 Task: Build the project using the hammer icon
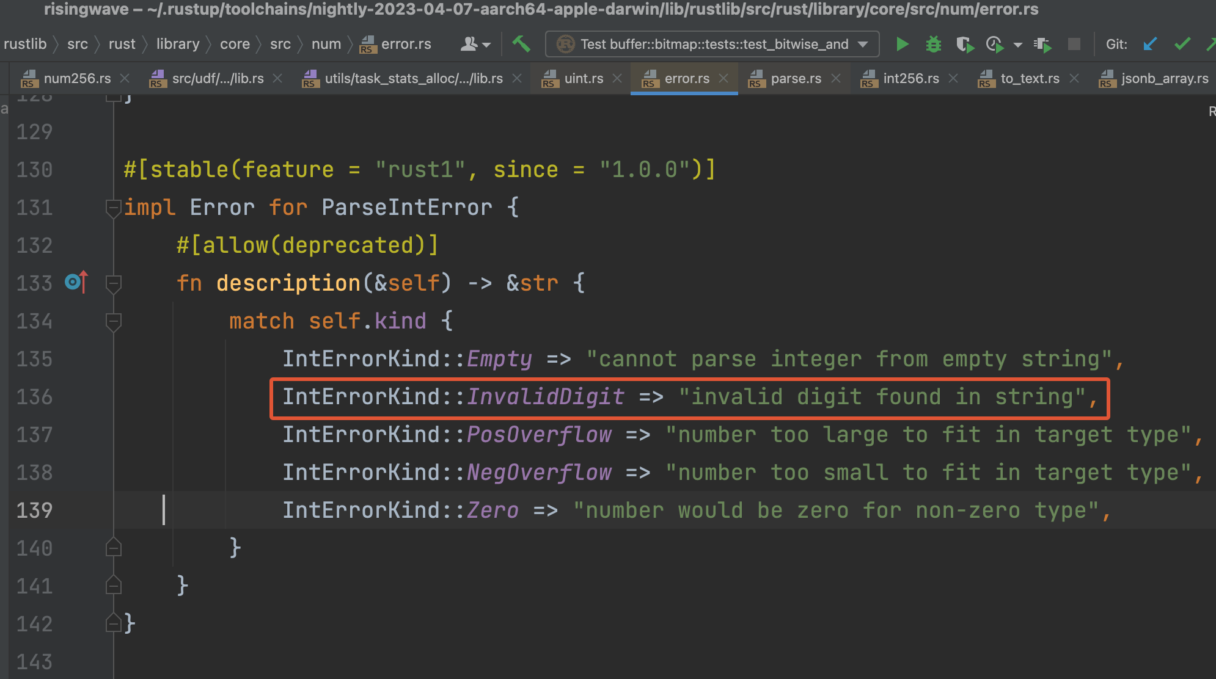522,44
